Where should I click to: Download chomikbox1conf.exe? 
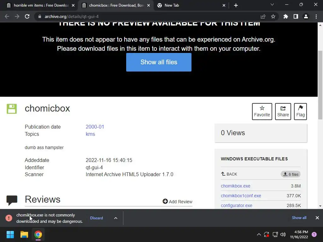241,196
